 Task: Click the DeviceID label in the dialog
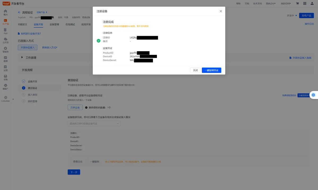pyautogui.click(x=108, y=57)
